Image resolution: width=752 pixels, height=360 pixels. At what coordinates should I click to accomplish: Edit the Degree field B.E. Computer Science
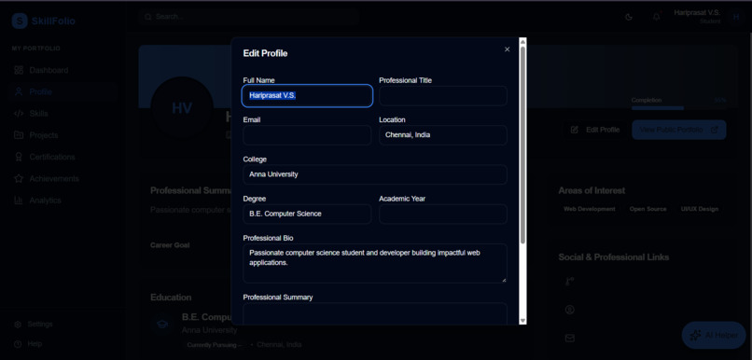coord(307,214)
